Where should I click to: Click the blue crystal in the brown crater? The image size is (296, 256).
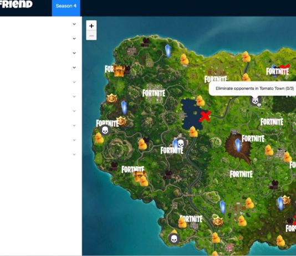[238, 145]
